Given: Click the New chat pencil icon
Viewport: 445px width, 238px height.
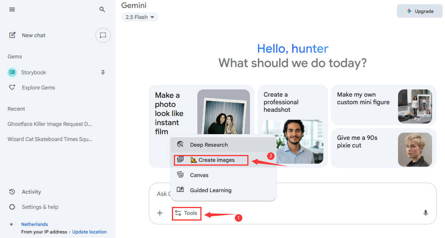Looking at the screenshot, I should click(12, 35).
